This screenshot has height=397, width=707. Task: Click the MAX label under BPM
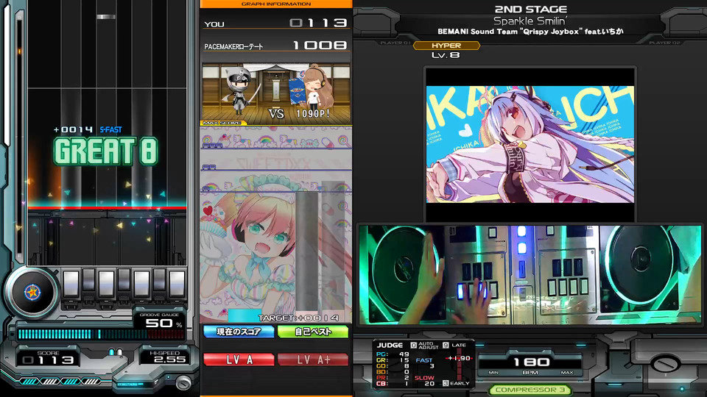click(x=567, y=373)
